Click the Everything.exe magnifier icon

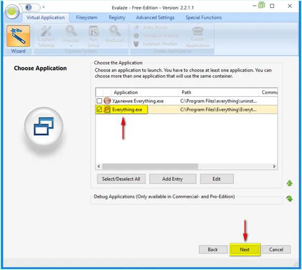107,109
